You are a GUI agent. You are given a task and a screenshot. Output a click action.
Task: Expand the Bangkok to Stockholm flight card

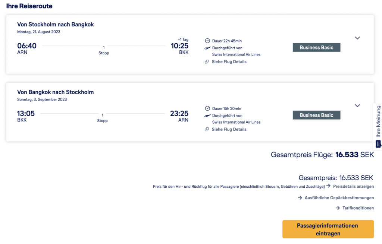coord(357,106)
